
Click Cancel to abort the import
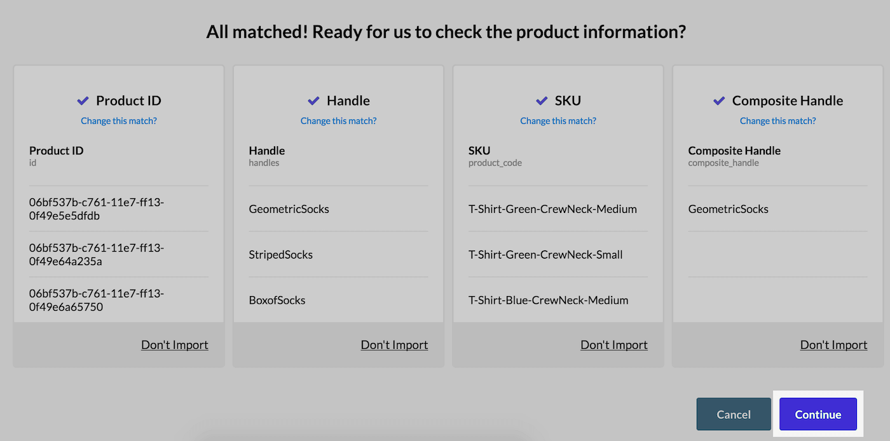pos(734,414)
